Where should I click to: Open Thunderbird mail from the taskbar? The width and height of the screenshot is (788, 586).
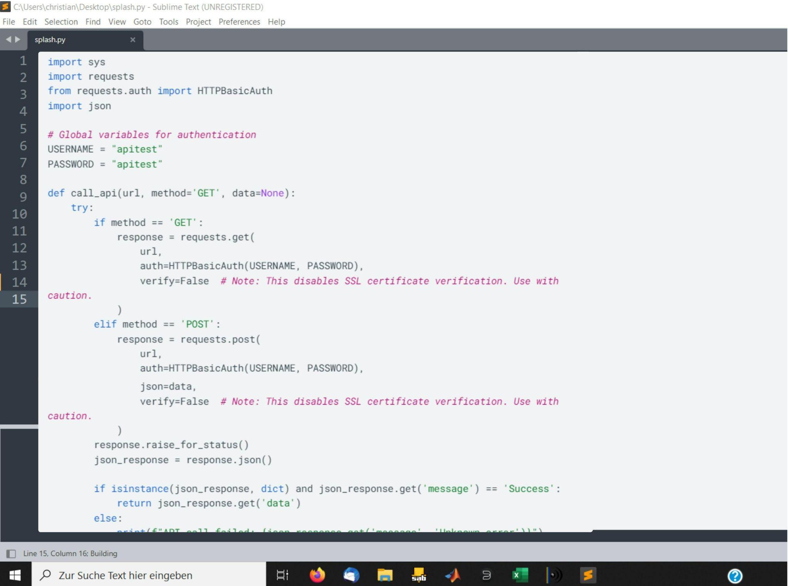click(351, 575)
